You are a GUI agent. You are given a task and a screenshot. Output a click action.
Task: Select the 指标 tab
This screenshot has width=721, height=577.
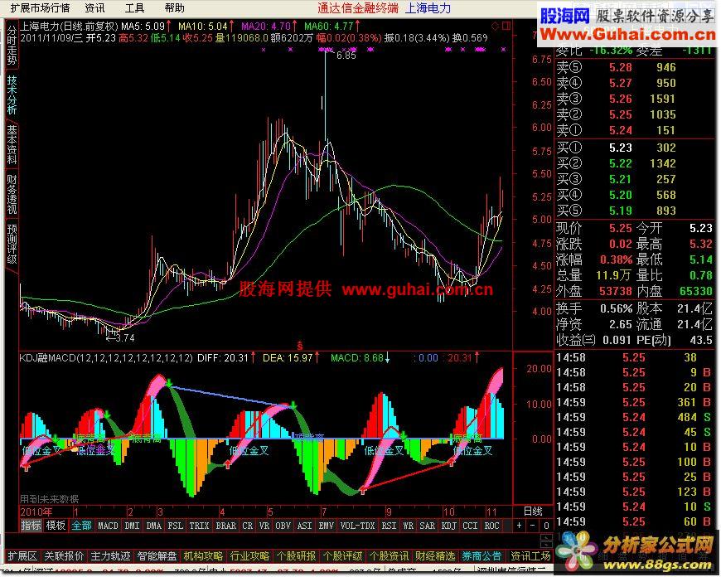[31, 526]
